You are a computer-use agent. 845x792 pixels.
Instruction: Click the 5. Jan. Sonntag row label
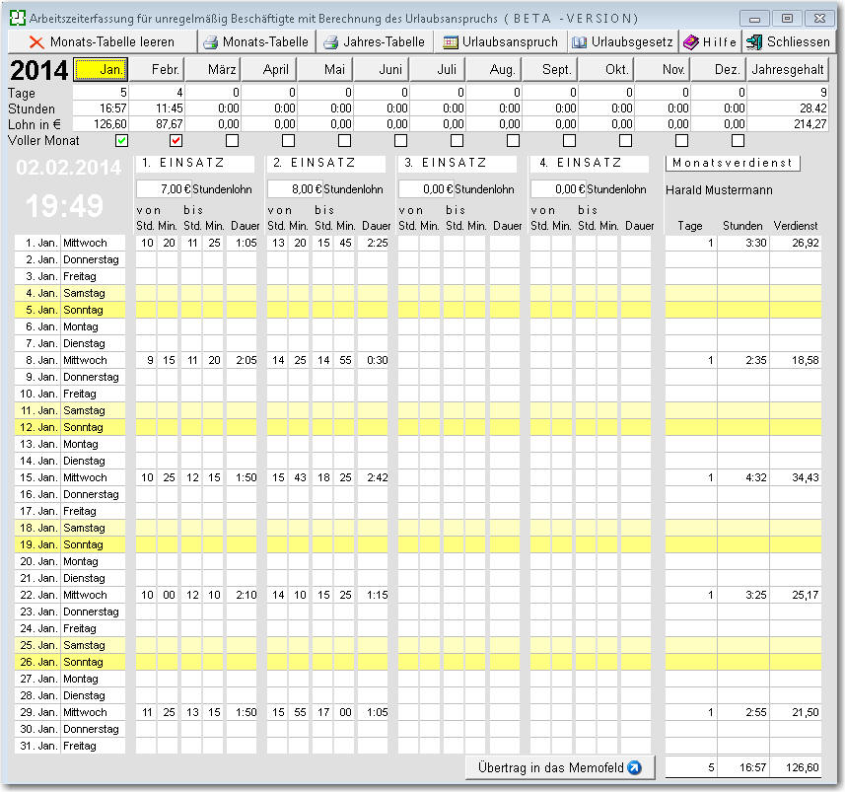pos(70,310)
